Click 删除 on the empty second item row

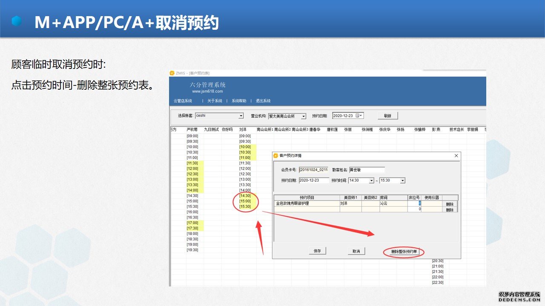pyautogui.click(x=450, y=210)
